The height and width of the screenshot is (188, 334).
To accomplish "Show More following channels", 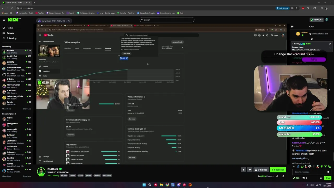I will point(7,109).
